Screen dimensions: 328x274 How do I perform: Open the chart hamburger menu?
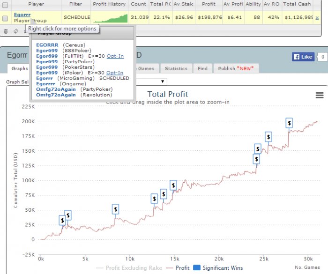click(320, 95)
